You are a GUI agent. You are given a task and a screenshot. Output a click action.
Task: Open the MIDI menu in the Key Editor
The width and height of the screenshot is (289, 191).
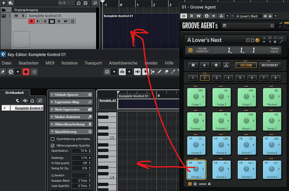click(x=50, y=63)
